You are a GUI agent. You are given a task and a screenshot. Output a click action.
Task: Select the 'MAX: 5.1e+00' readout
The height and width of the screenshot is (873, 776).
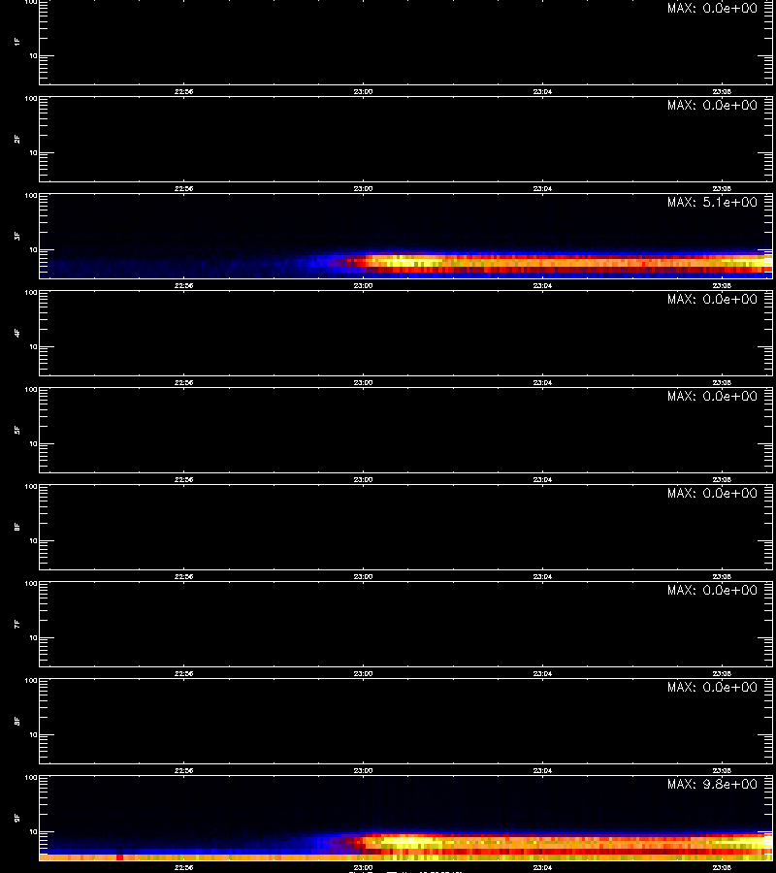[x=712, y=202]
